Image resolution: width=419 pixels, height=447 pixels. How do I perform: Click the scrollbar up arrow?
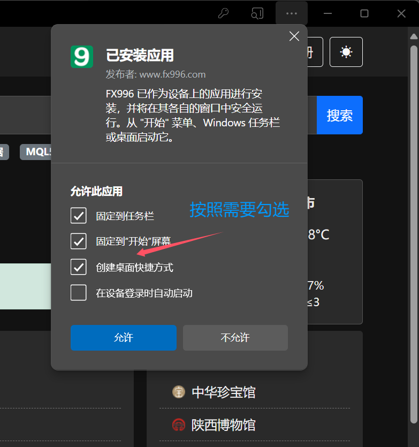[x=414, y=36]
